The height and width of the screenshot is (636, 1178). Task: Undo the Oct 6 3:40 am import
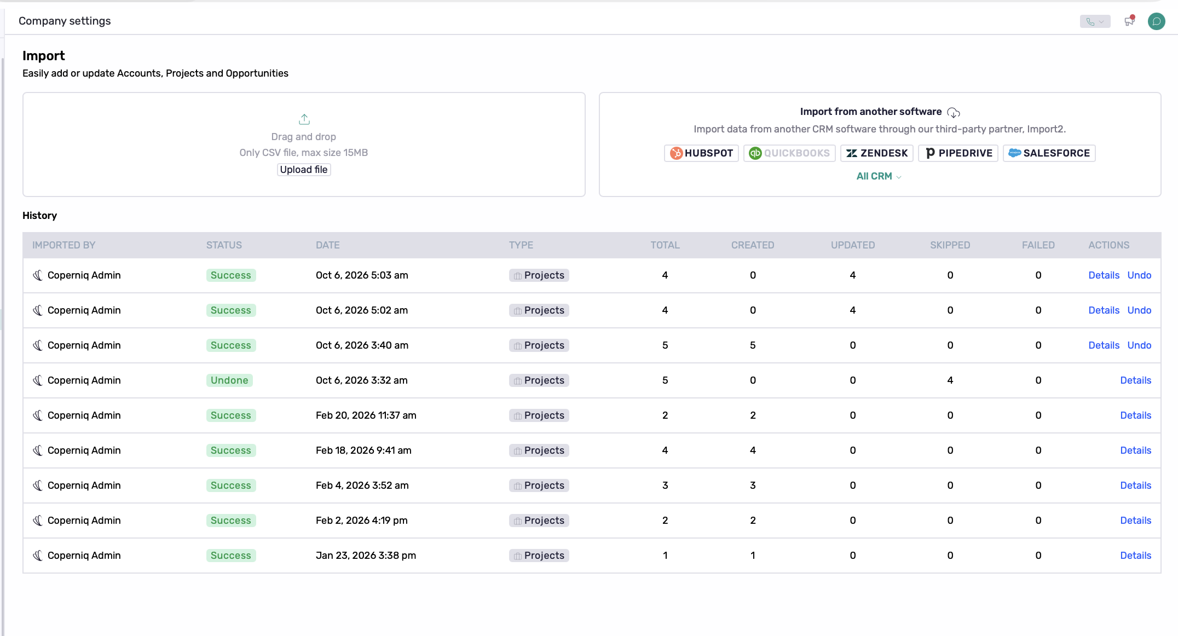1139,345
